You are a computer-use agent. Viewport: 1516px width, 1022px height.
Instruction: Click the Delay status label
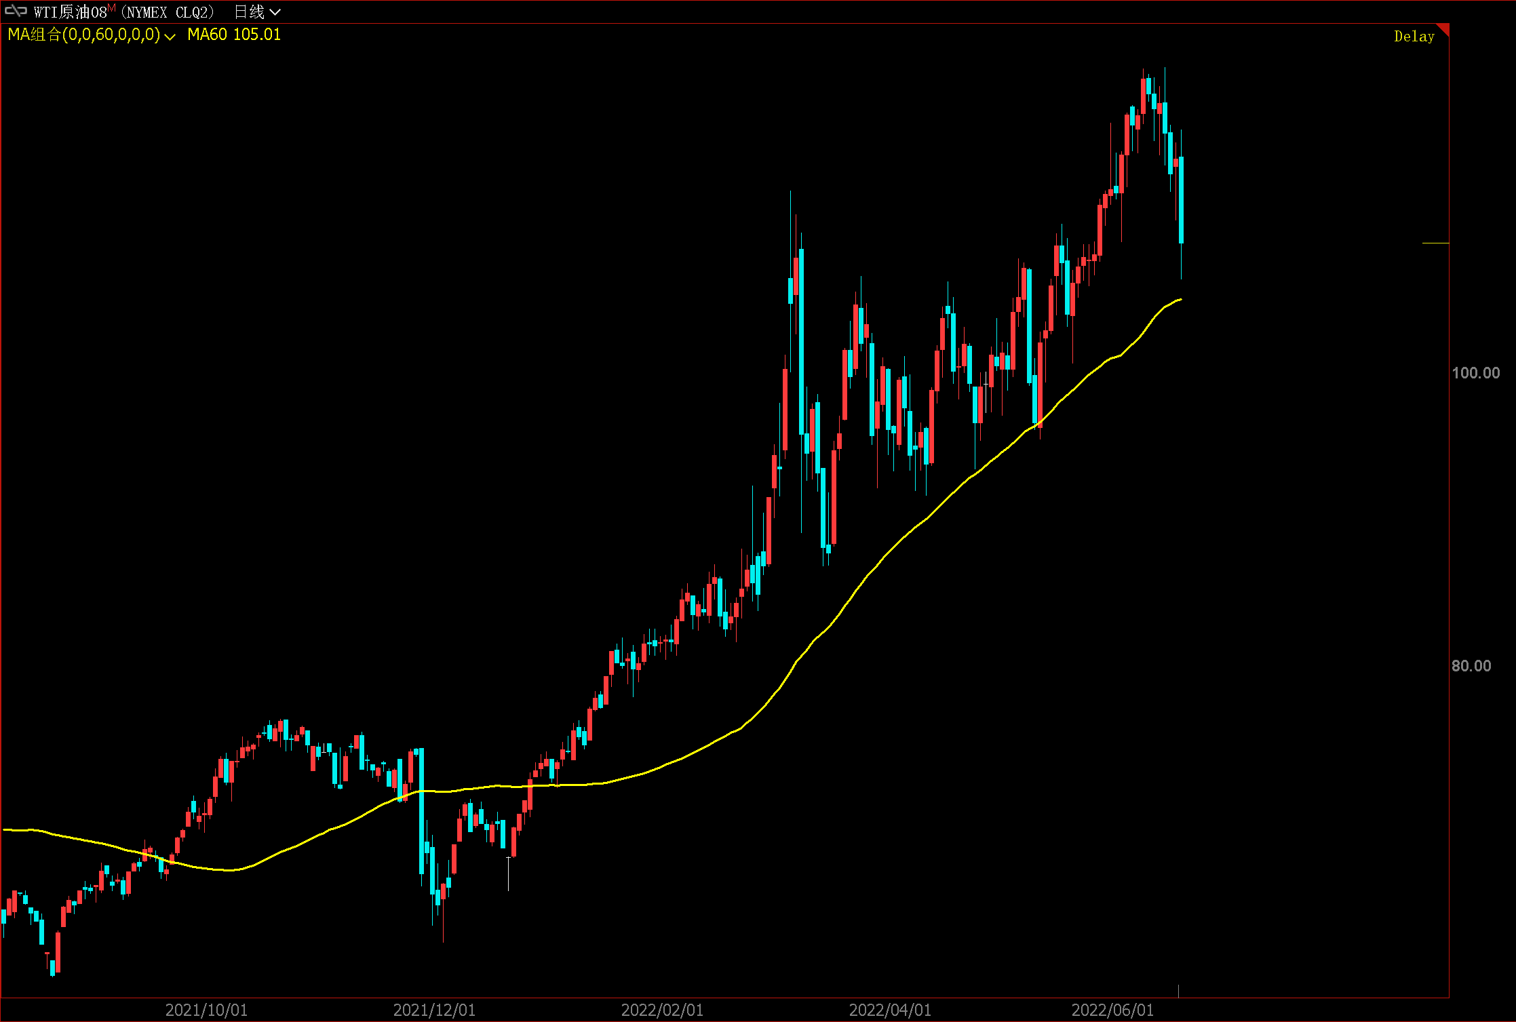[x=1414, y=37]
